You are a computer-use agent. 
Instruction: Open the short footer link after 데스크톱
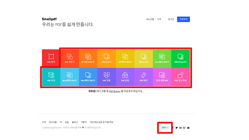tap(61, 122)
